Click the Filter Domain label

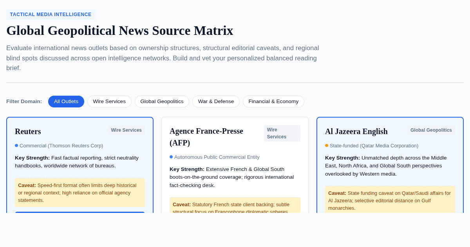coord(24,102)
